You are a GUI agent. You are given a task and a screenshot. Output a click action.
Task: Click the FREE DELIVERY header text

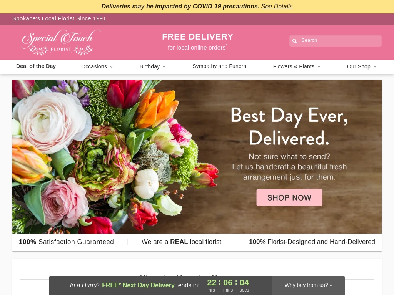[197, 37]
